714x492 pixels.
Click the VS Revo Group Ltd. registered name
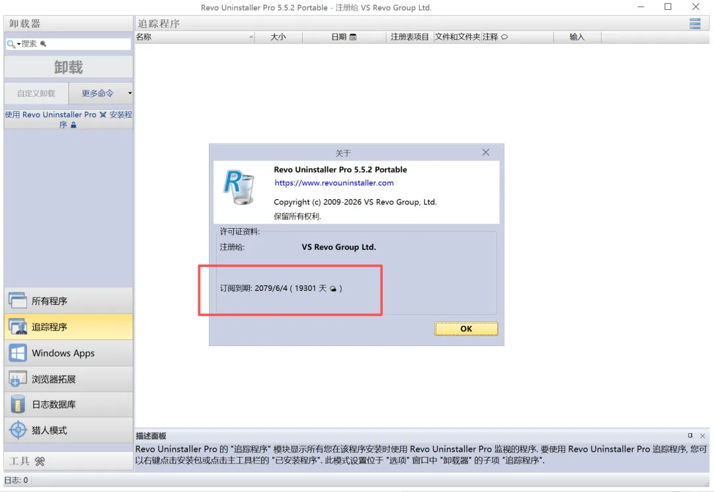coord(338,247)
